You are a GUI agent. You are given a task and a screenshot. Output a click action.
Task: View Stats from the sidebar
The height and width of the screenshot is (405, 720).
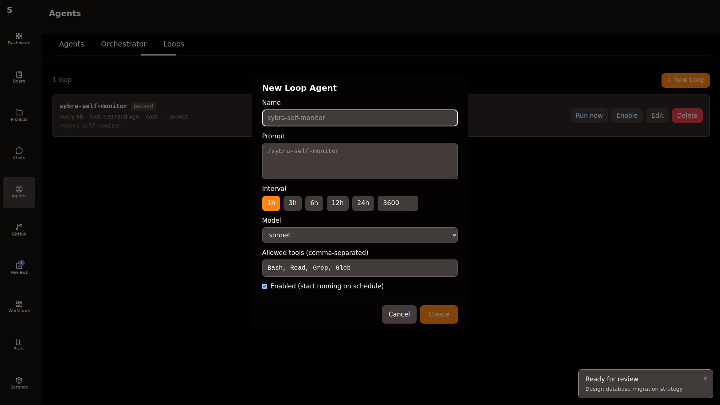pos(19,345)
